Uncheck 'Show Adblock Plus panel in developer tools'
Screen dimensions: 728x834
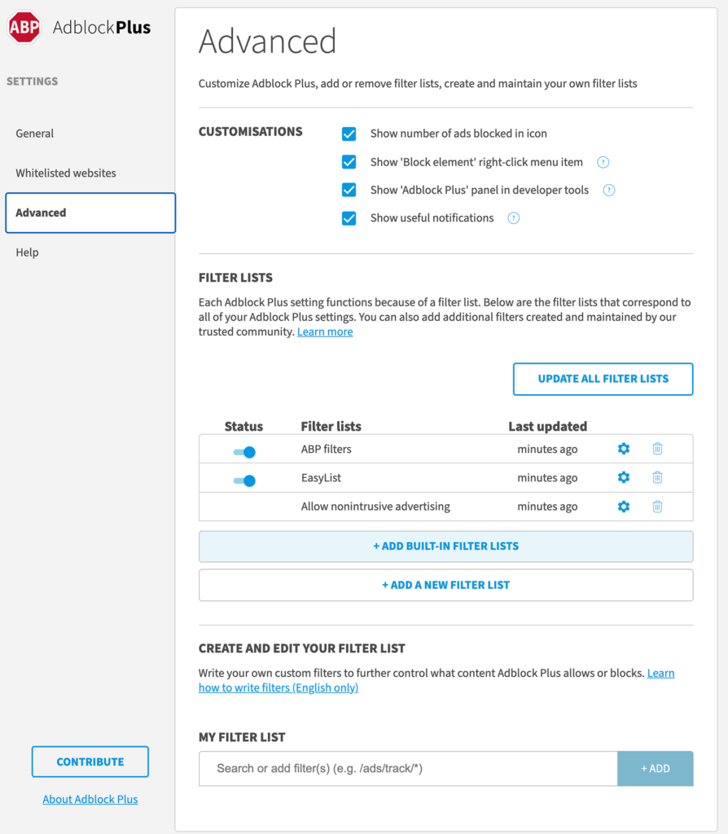[x=349, y=190]
